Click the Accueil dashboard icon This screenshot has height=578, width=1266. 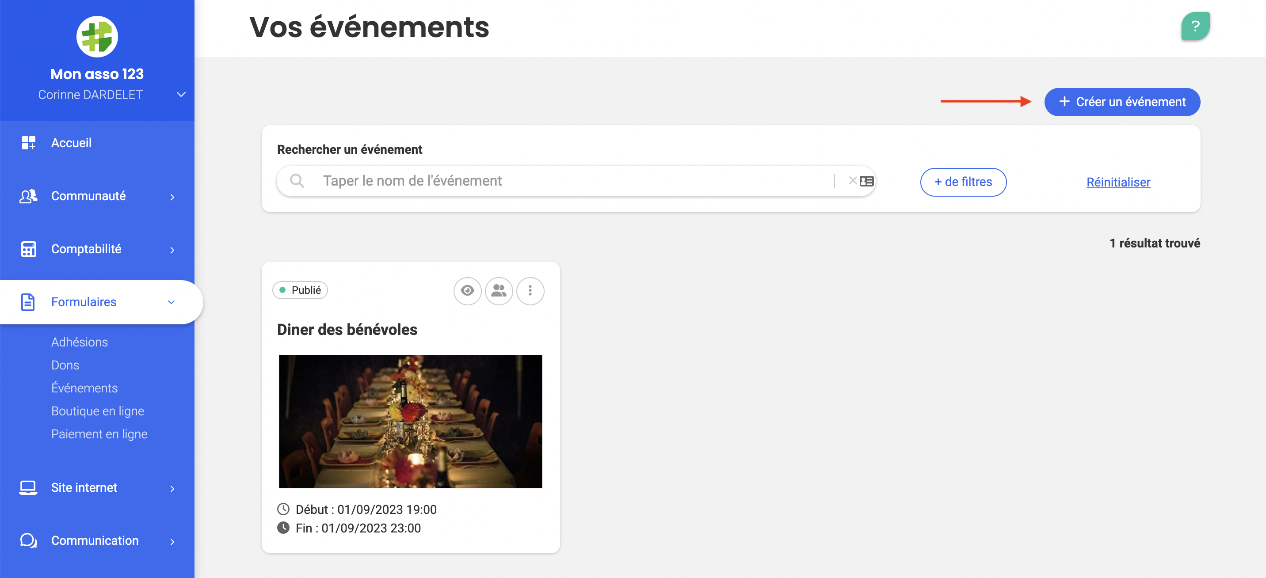28,143
